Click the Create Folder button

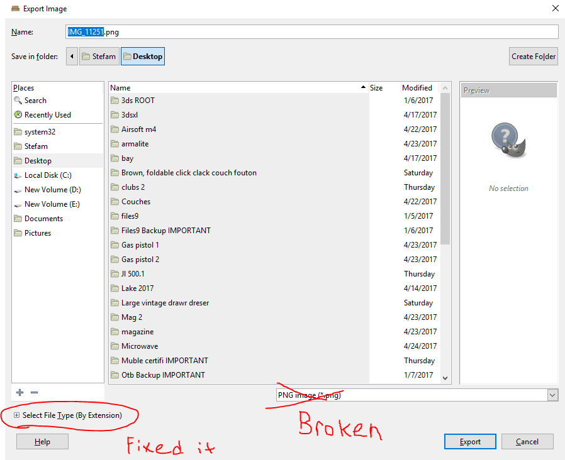click(534, 57)
